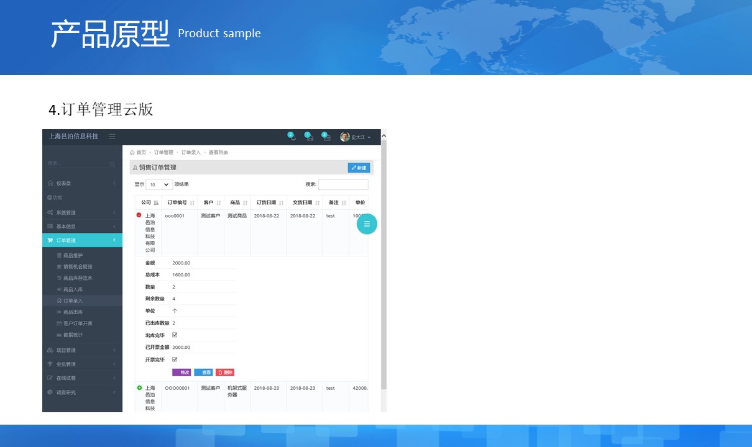This screenshot has width=752, height=447.
Task: Click the 会员管理 trophy icon
Action: click(x=50, y=364)
